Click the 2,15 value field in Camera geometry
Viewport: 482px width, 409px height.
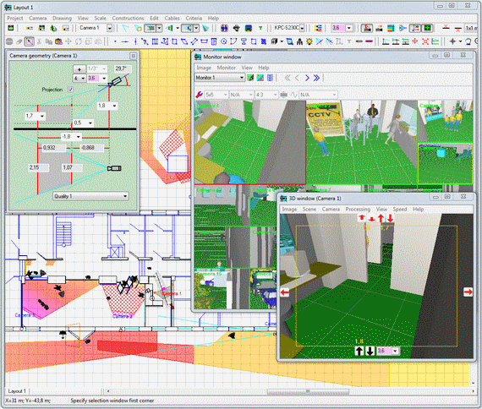[38, 167]
